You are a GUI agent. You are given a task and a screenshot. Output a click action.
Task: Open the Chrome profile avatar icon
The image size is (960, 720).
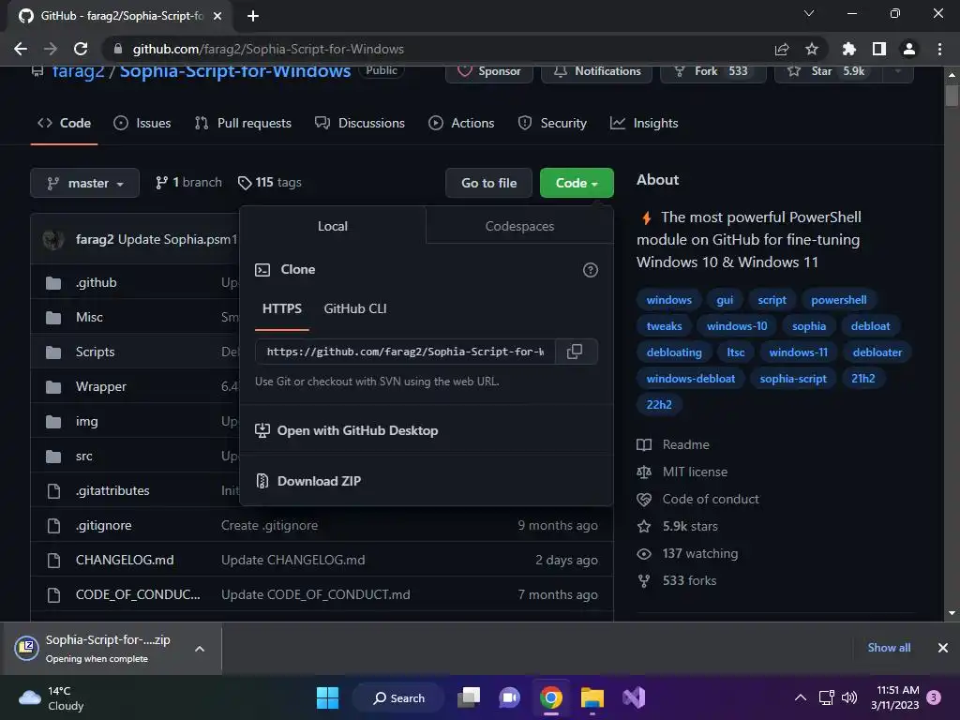pos(909,49)
